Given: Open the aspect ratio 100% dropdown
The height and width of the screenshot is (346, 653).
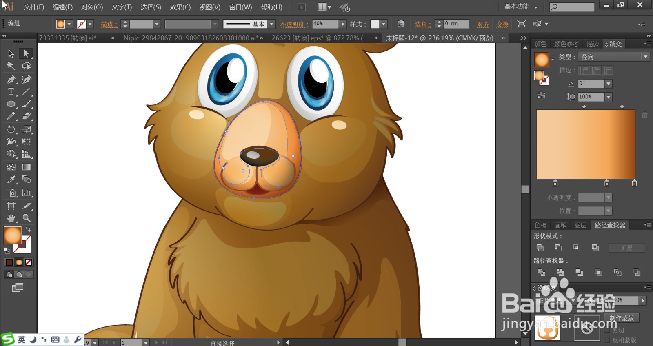Looking at the screenshot, I should click(x=608, y=97).
